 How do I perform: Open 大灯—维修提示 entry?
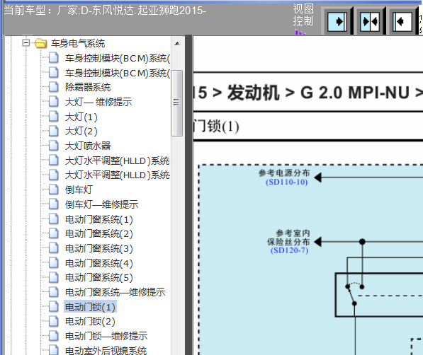(98, 102)
